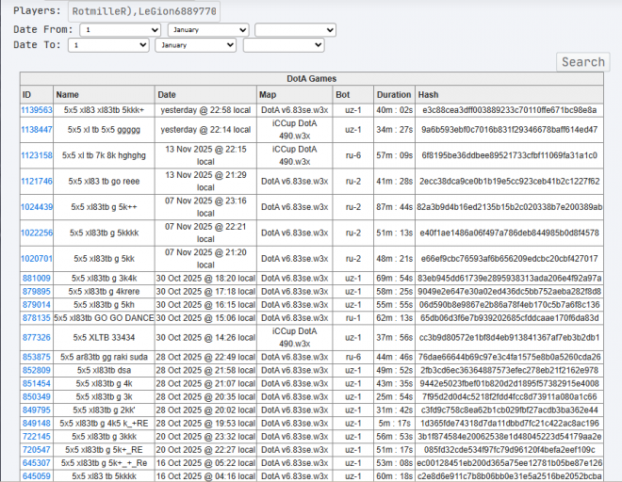Select game name '5x5 ar83tb gg raki suda'

[x=104, y=357]
